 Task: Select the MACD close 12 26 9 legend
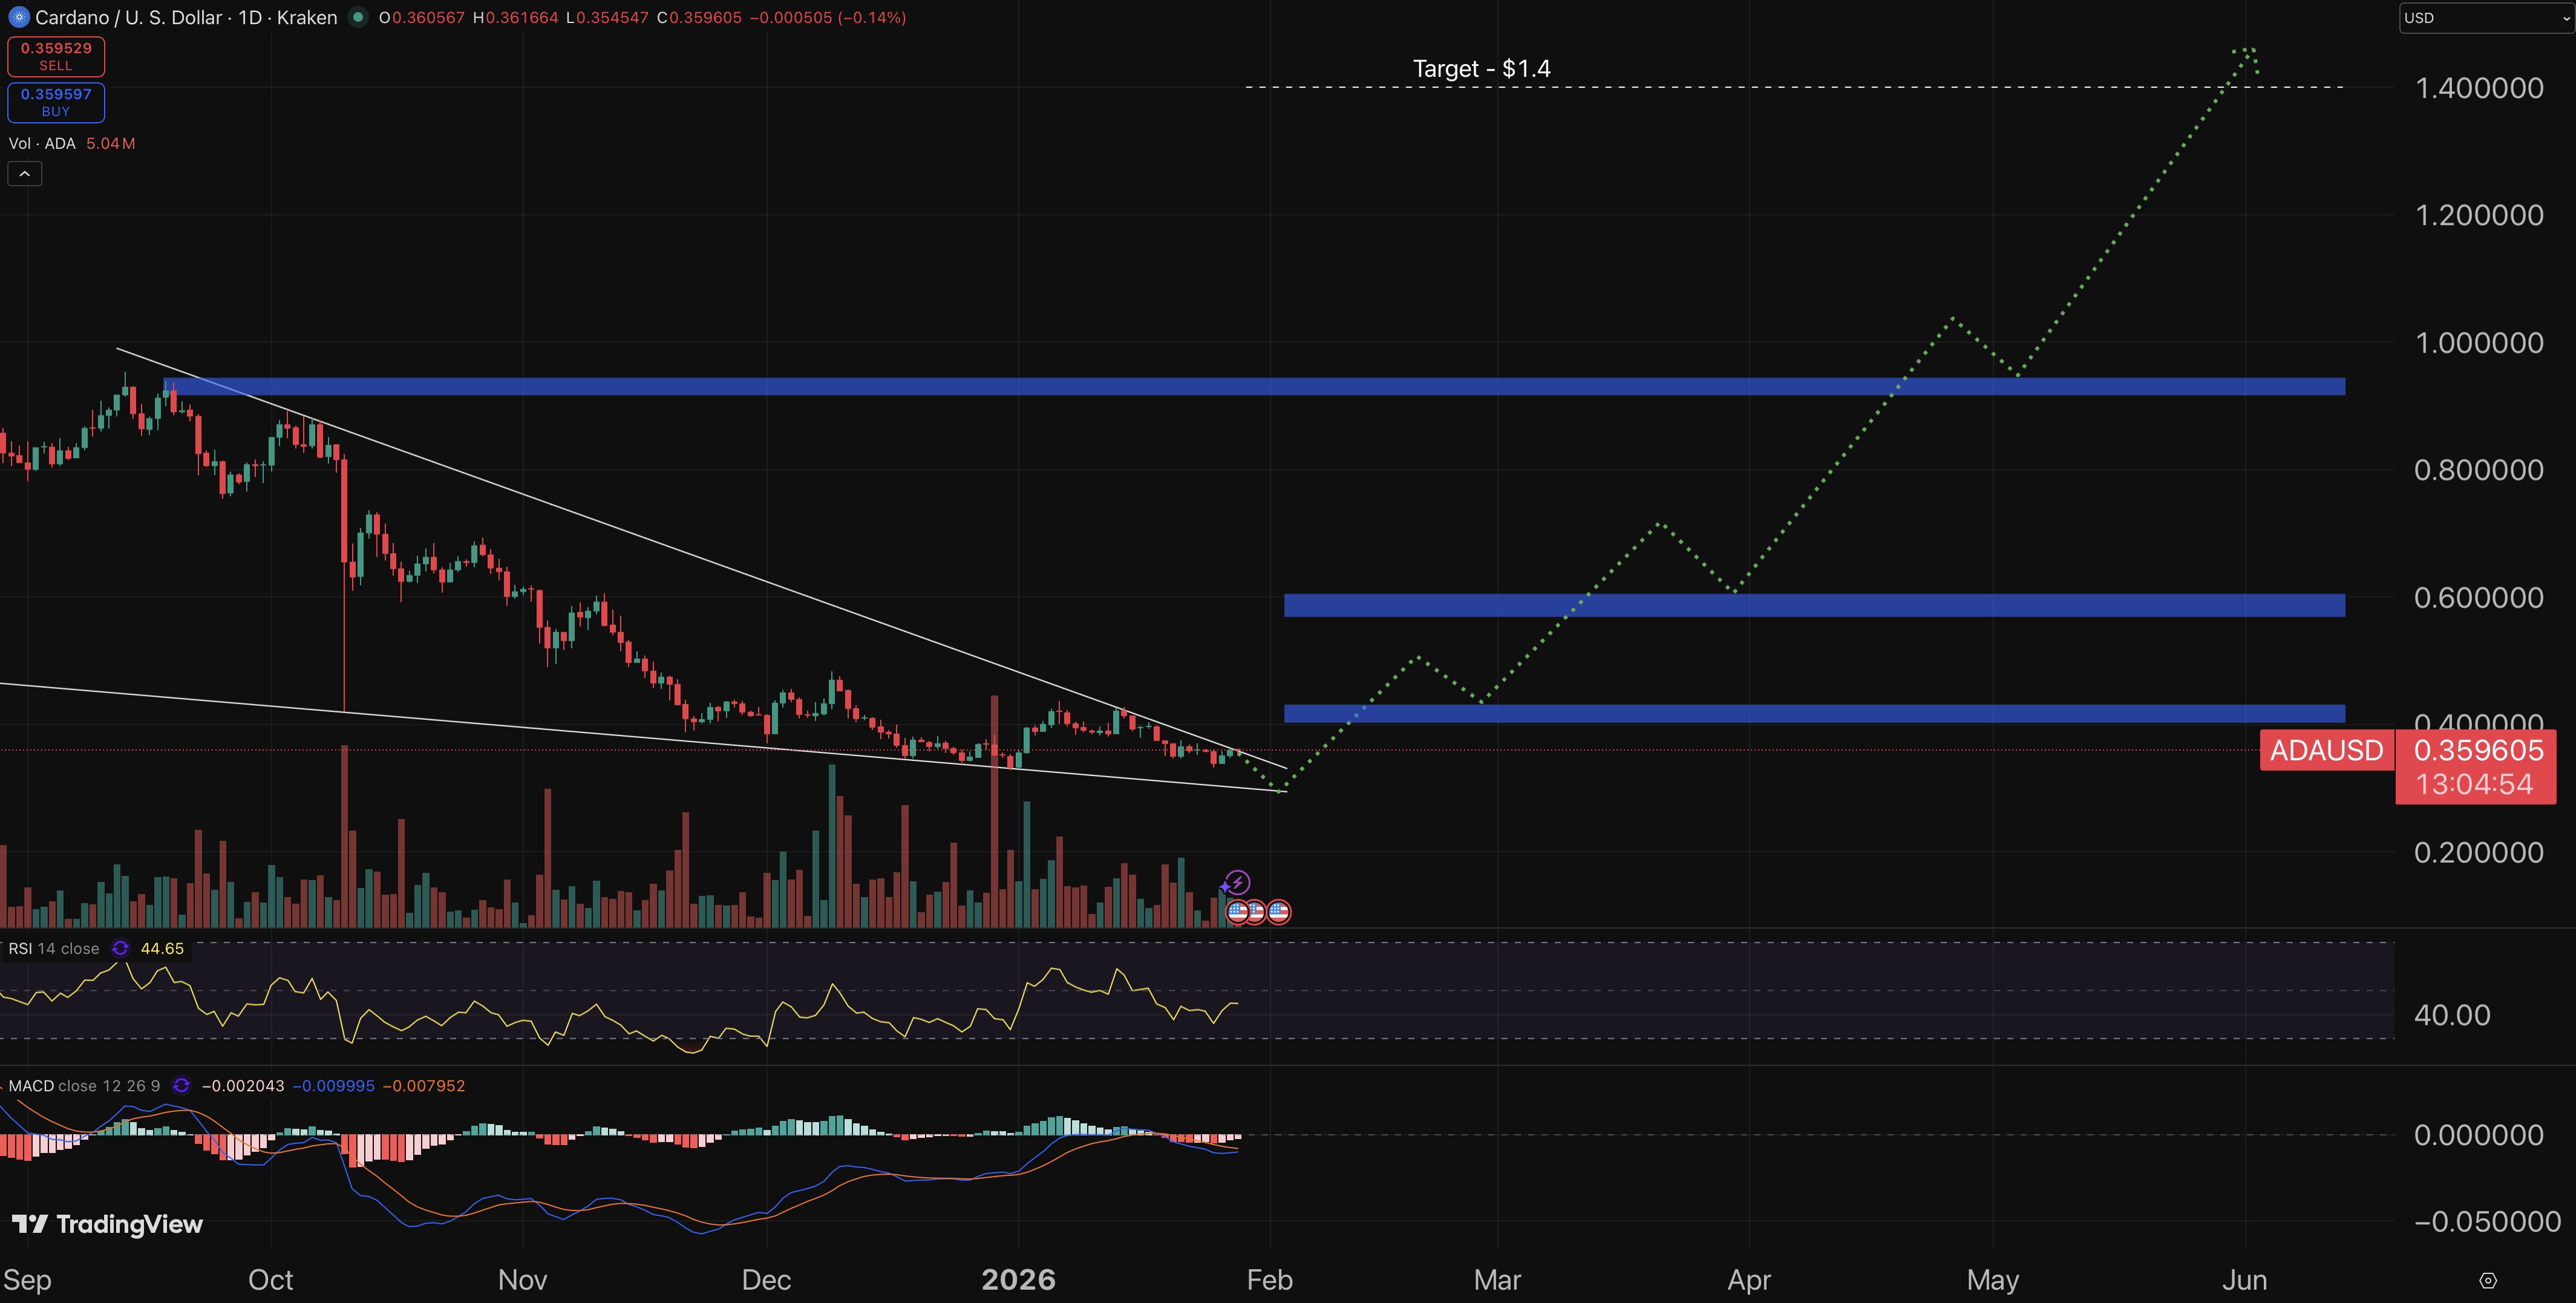tap(82, 1085)
